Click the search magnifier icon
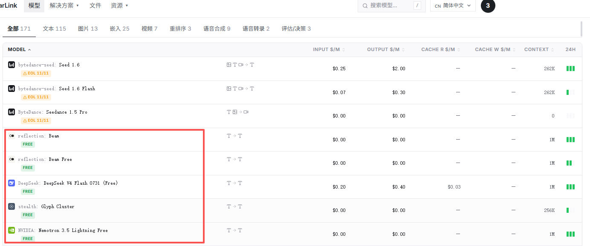Image resolution: width=590 pixels, height=246 pixels. coord(365,6)
